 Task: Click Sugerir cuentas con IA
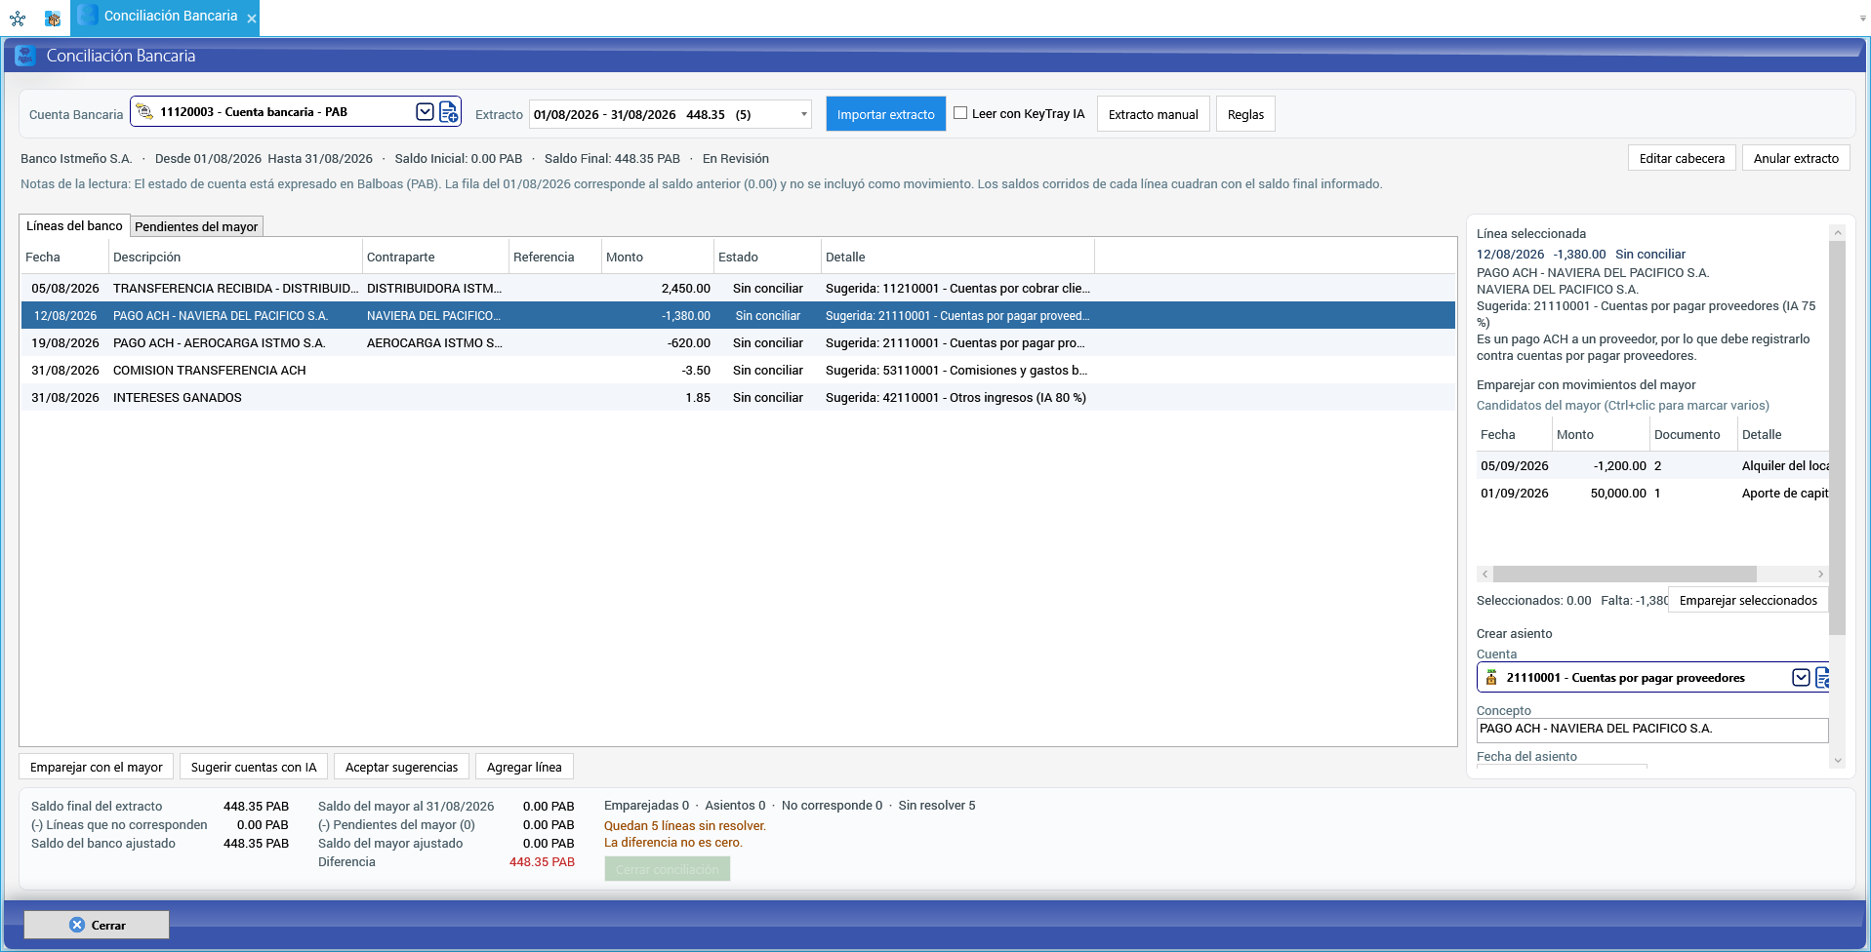(254, 767)
